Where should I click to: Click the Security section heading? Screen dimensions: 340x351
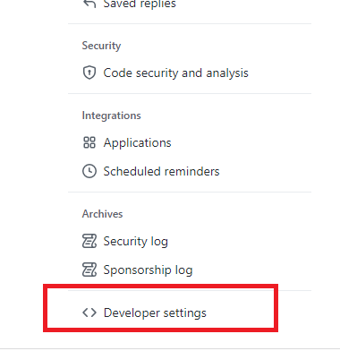tap(101, 46)
